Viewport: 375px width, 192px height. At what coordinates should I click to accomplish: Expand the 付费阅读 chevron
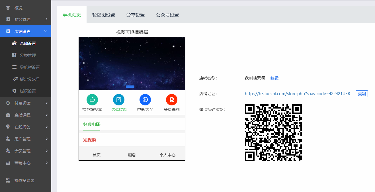click(x=46, y=103)
